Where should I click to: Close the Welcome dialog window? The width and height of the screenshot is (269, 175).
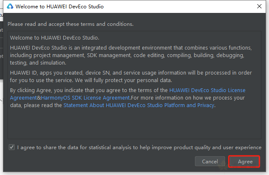click(260, 7)
